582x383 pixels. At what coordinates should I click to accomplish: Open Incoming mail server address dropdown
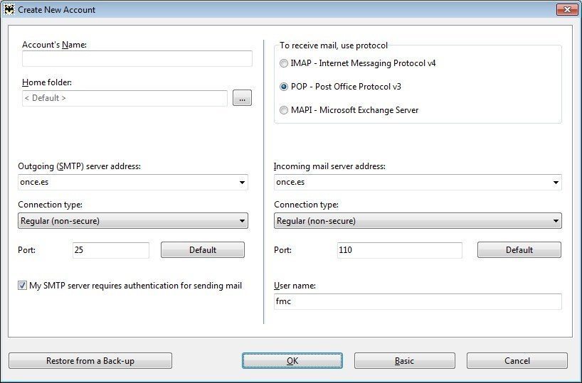tap(556, 183)
